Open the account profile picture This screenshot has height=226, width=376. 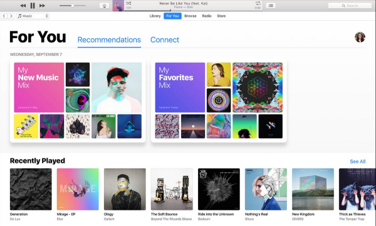(x=360, y=37)
